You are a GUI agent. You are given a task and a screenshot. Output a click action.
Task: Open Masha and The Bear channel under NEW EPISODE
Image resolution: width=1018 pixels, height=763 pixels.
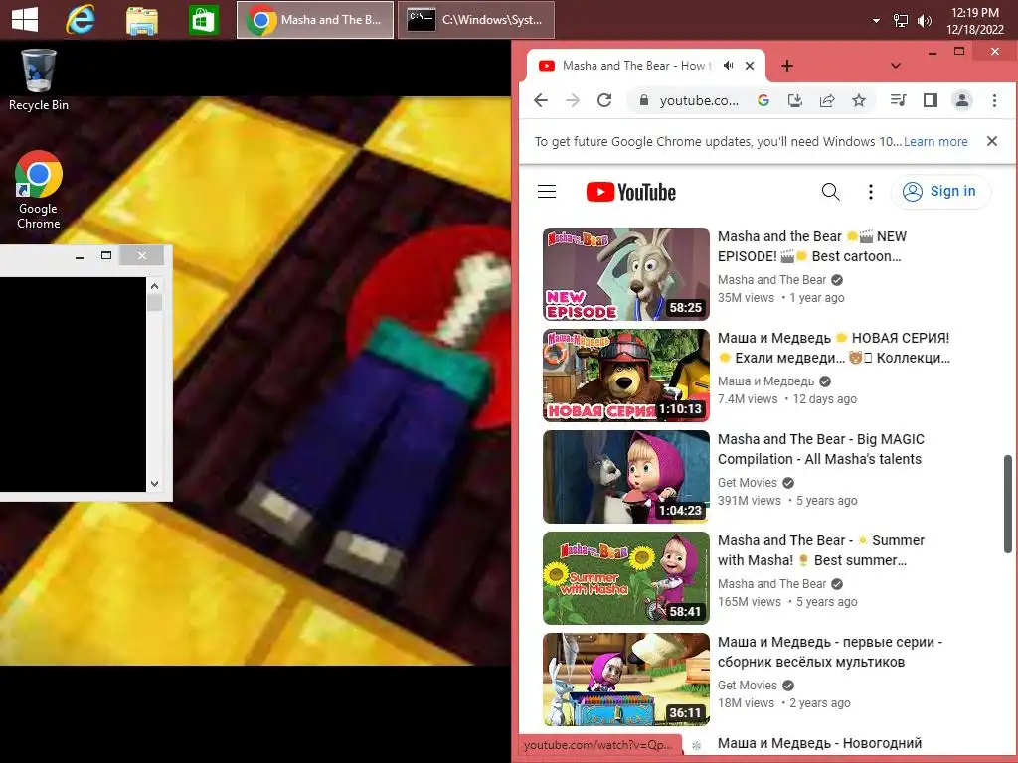pyautogui.click(x=771, y=279)
